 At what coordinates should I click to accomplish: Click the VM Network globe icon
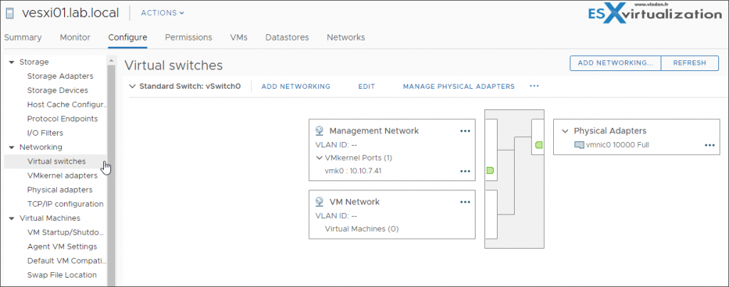coord(320,202)
